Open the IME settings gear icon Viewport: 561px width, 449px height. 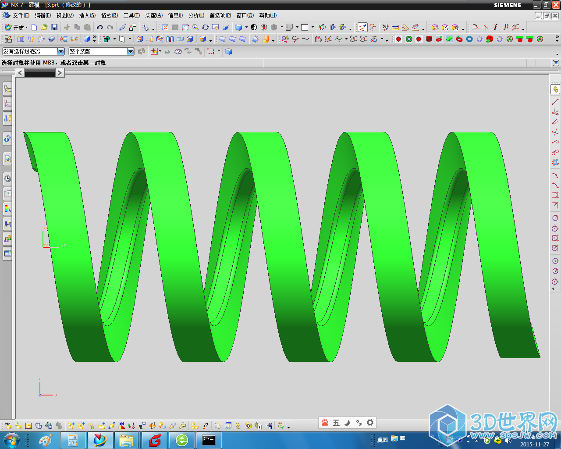click(x=370, y=423)
